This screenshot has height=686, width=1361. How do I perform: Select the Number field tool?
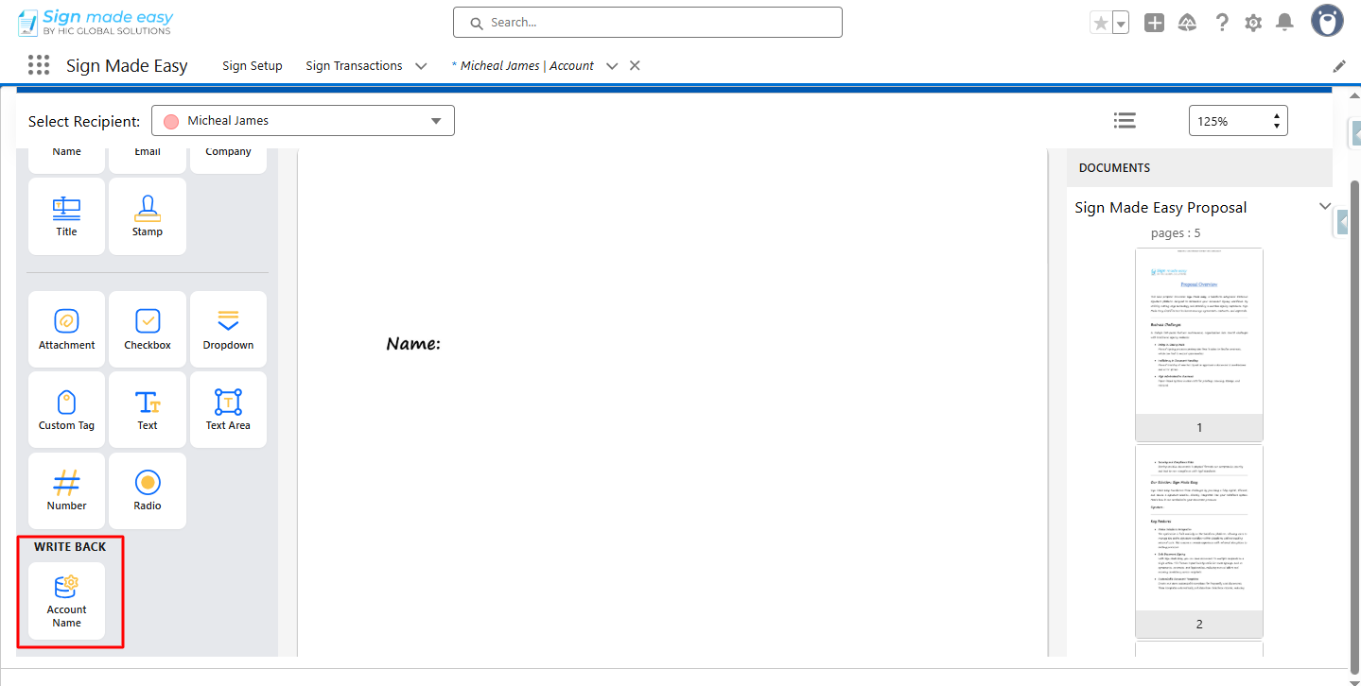tap(67, 490)
